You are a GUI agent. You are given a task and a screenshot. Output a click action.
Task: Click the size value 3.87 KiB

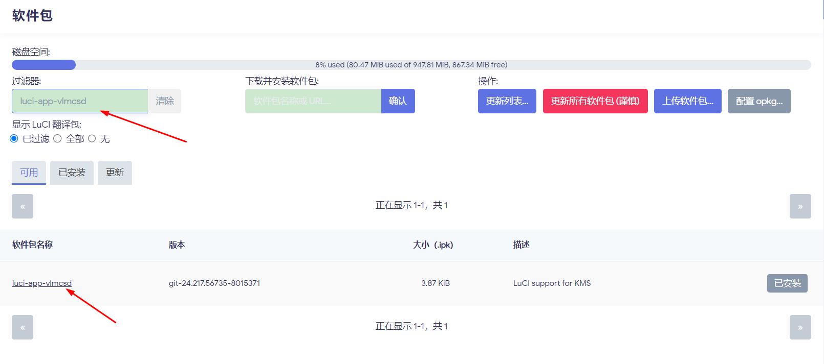436,283
